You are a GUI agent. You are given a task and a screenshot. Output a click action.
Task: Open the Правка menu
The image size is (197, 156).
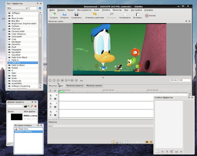(61, 10)
